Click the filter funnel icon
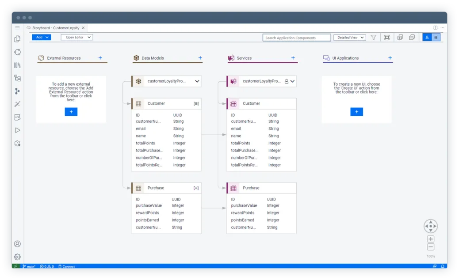Image resolution: width=459 pixels, height=280 pixels. pyautogui.click(x=373, y=38)
